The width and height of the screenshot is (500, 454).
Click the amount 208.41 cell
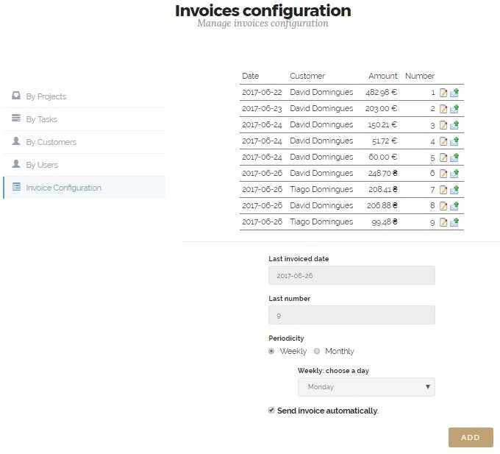(x=383, y=190)
